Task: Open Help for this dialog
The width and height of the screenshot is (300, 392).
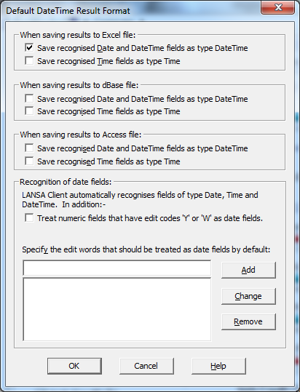Action: click(x=218, y=366)
